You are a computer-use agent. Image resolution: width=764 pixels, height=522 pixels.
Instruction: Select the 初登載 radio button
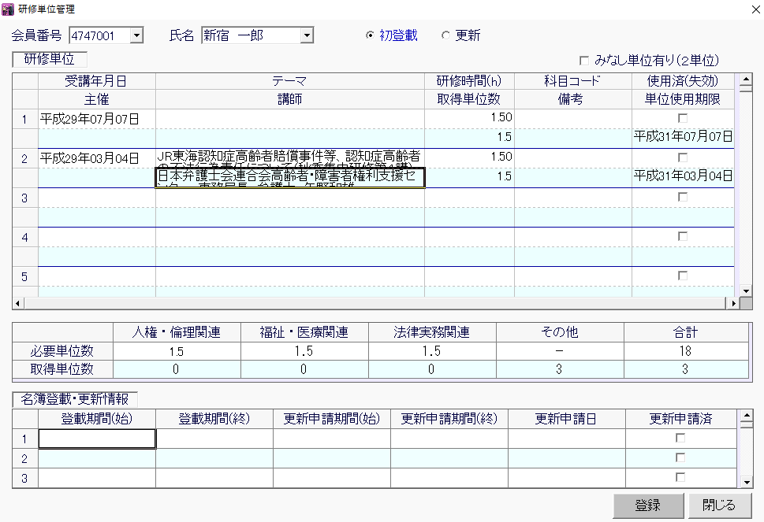(371, 35)
